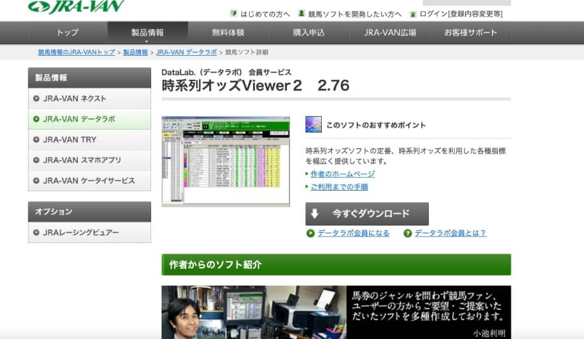Click the 時系列オッズViewer２ 2.76 title

coord(256,86)
